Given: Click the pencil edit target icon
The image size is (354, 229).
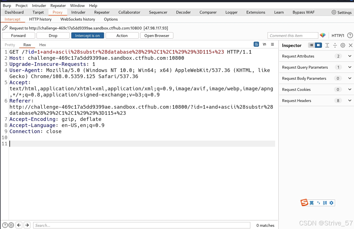Looking at the screenshot, I should point(5,28).
